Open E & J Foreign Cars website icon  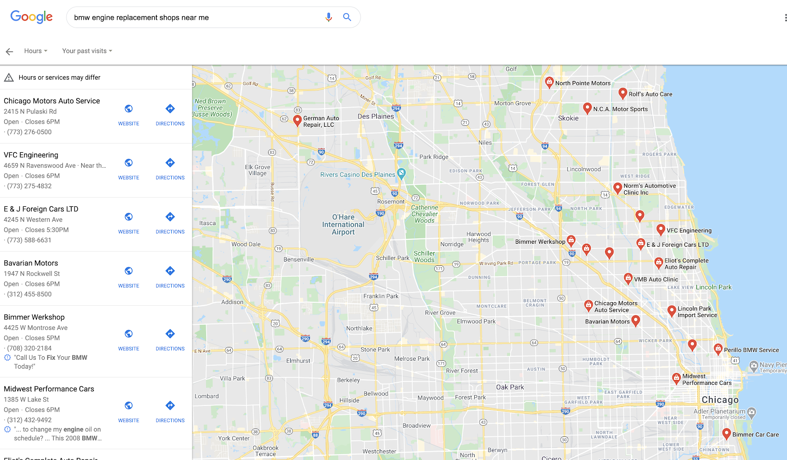[x=128, y=217]
